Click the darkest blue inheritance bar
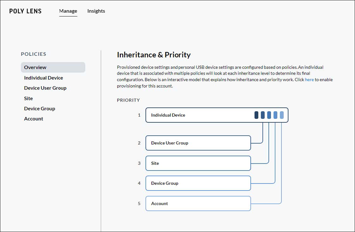355x232 pixels. 256,115
